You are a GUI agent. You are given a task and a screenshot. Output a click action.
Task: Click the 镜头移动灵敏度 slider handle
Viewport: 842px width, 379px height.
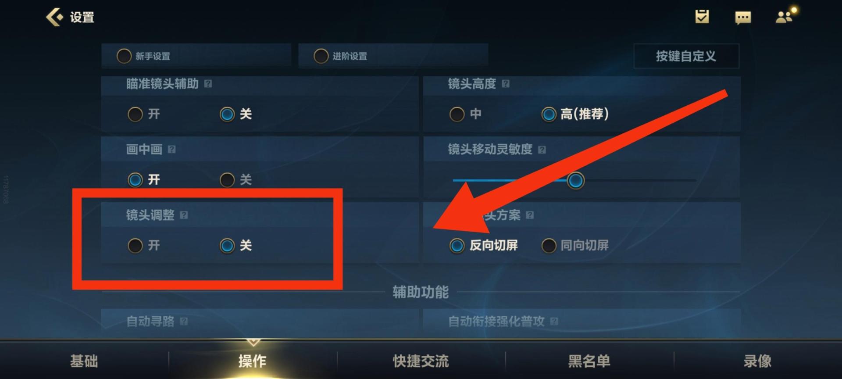pyautogui.click(x=575, y=180)
